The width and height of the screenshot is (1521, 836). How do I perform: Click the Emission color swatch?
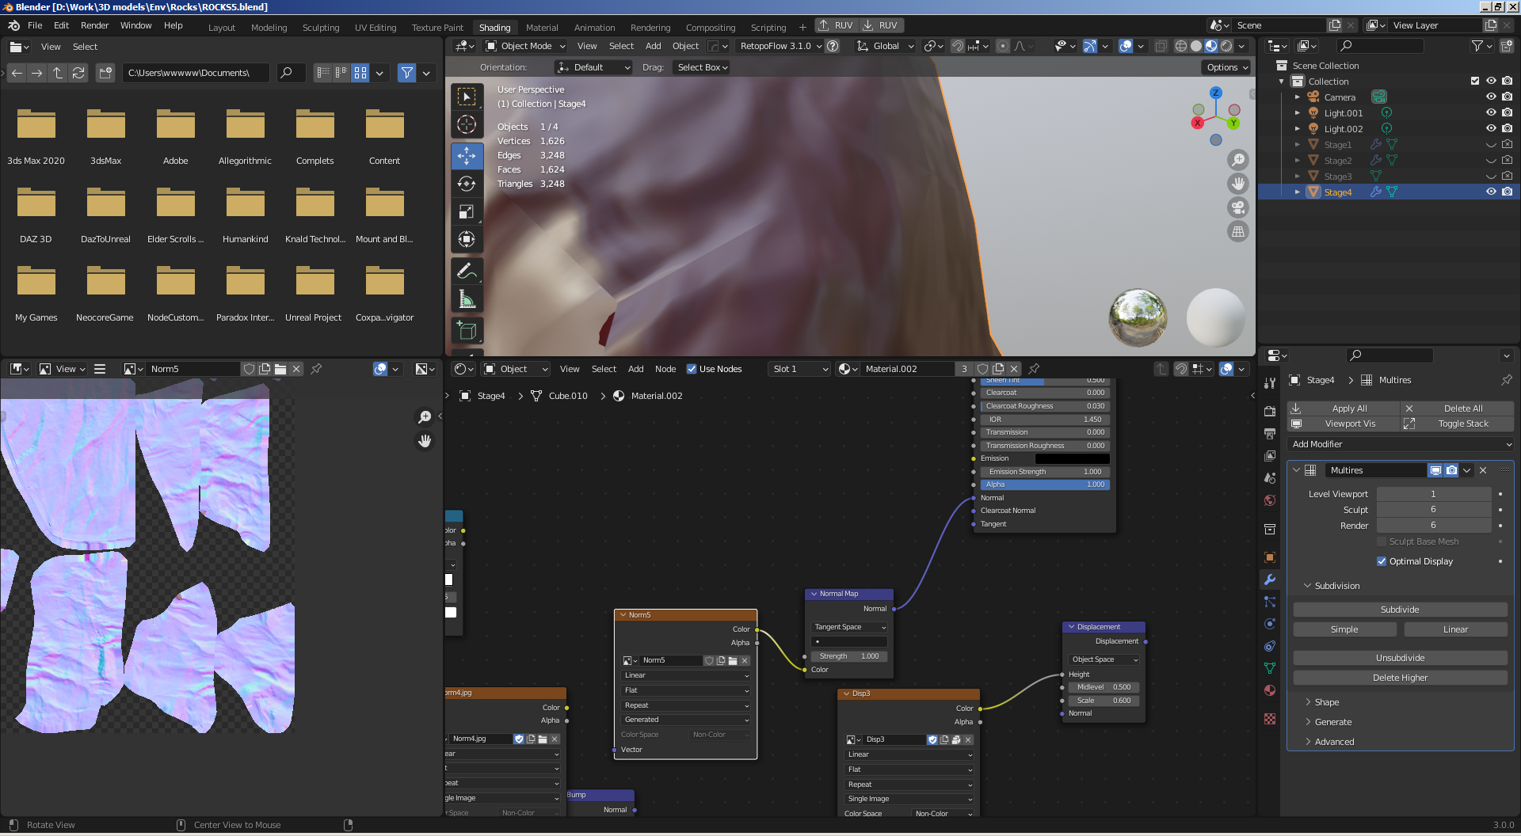tap(1072, 458)
